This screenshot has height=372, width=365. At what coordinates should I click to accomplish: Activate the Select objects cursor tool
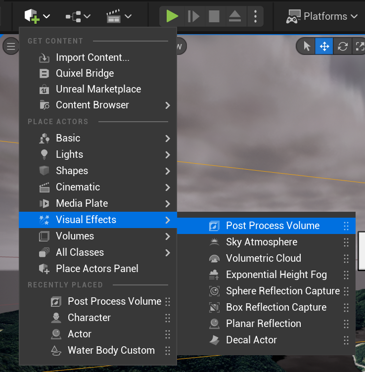(307, 46)
